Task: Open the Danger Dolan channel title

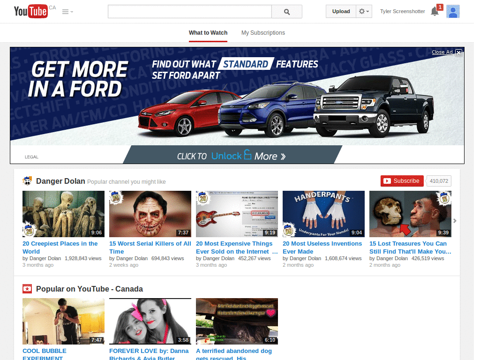Action: click(x=60, y=181)
